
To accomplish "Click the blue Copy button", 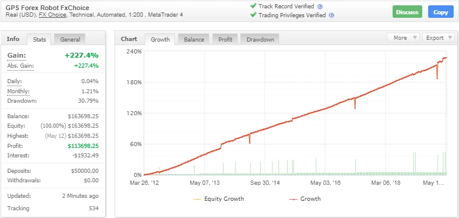I will point(441,12).
